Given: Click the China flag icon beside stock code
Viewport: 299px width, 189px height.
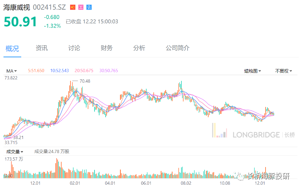Looking at the screenshot, I should 73,8.
